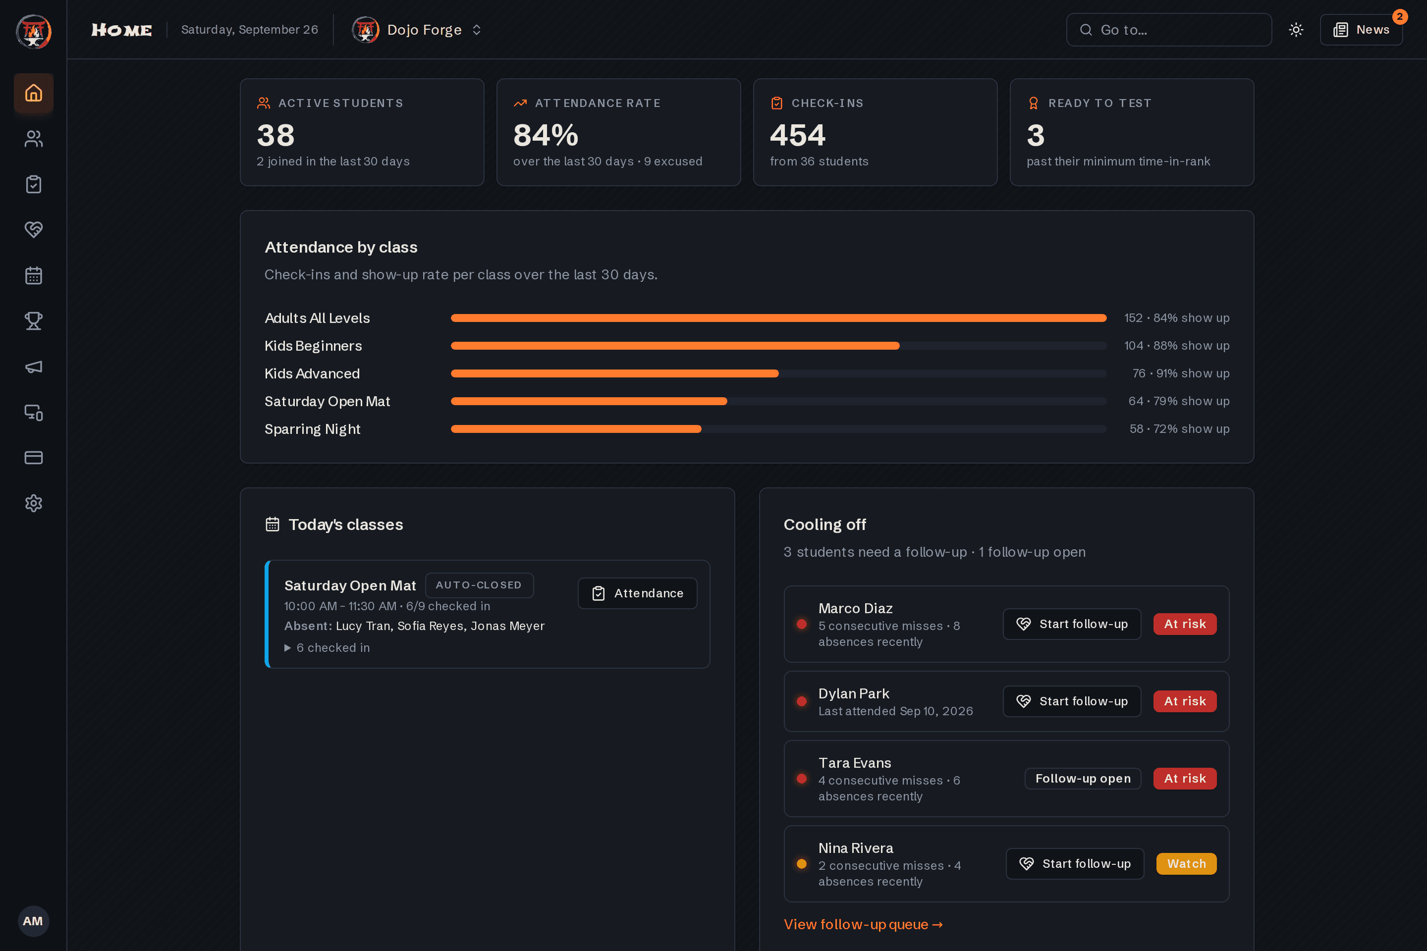The width and height of the screenshot is (1427, 951).
Task: Open the credit card billing icon in sidebar
Action: [x=33, y=458]
